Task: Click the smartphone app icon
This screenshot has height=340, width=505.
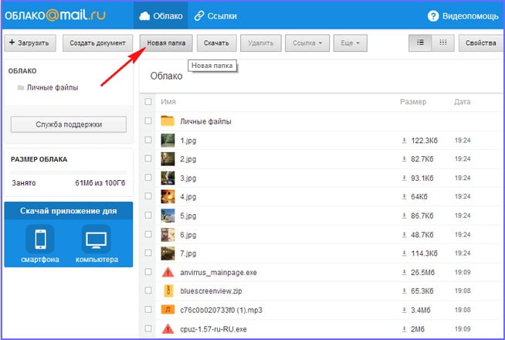Action: click(40, 239)
